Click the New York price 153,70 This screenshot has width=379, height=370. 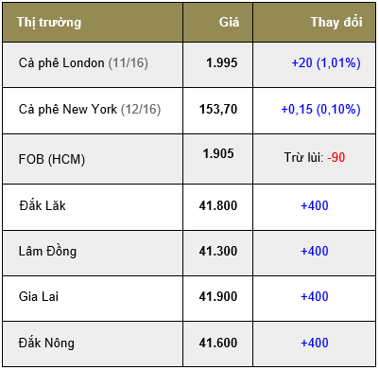tap(218, 110)
